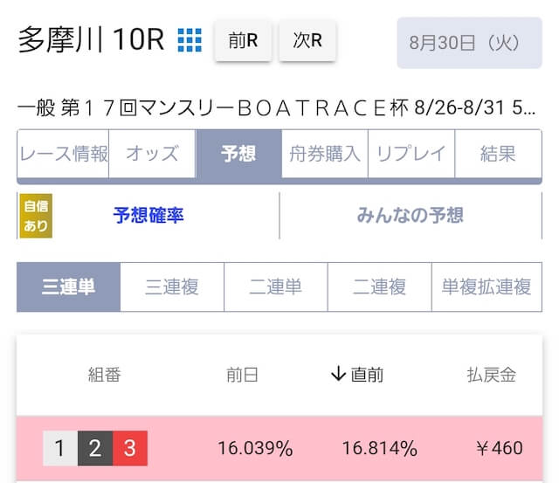The image size is (559, 483).
Task: Click the 自信あり gold badge
Action: [36, 216]
